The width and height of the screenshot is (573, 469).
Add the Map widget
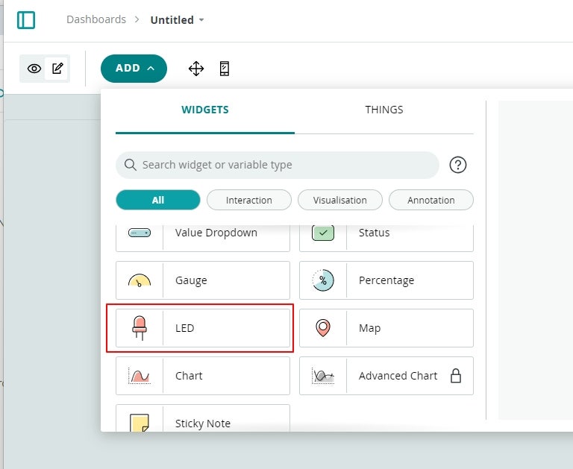pos(386,328)
